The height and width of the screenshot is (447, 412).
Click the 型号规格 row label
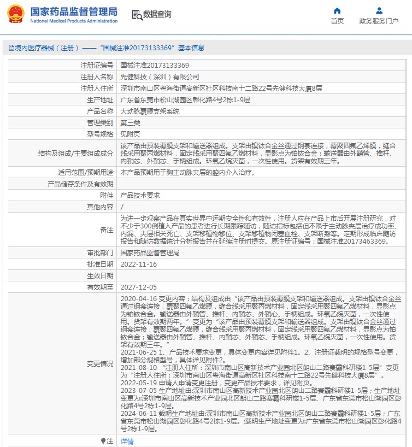coord(100,134)
